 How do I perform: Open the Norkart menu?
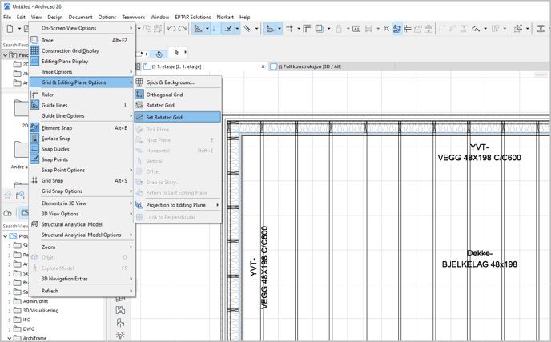225,17
